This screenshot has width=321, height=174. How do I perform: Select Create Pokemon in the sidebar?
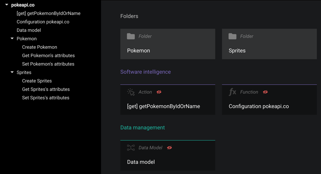point(39,47)
